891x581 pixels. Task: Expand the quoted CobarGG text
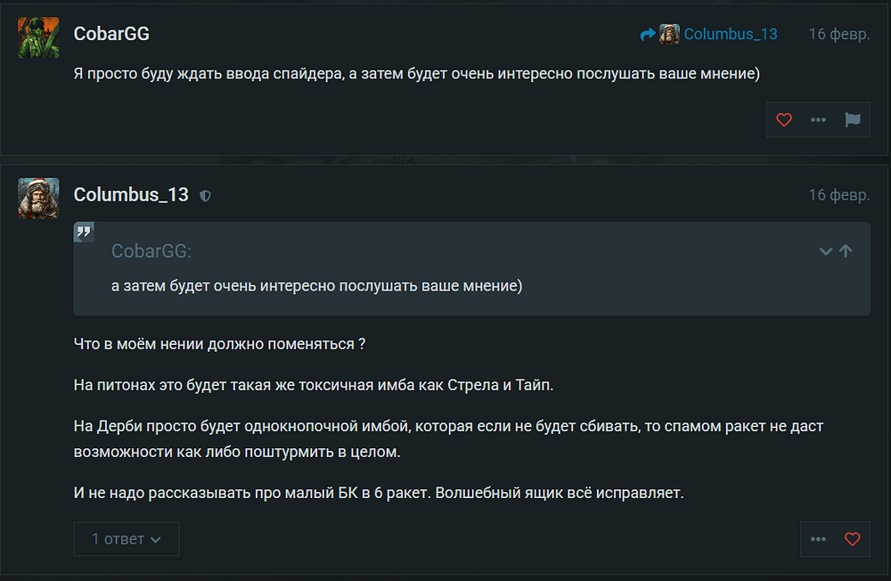coord(826,251)
